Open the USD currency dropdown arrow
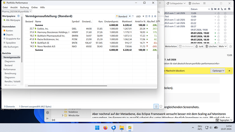The width and height of the screenshot is (235, 132). click(143, 16)
